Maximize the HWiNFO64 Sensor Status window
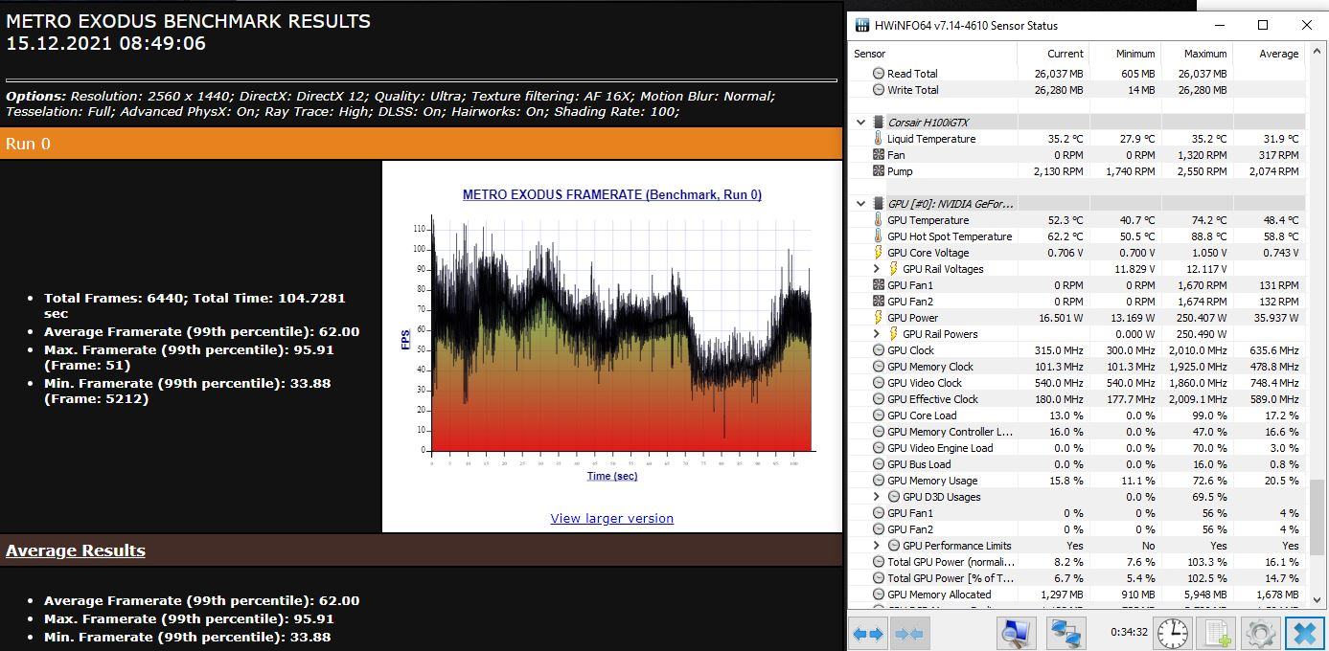Viewport: 1329px width, 651px height. click(1263, 25)
